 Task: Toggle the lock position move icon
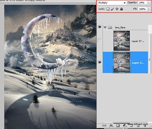coord(117,9)
